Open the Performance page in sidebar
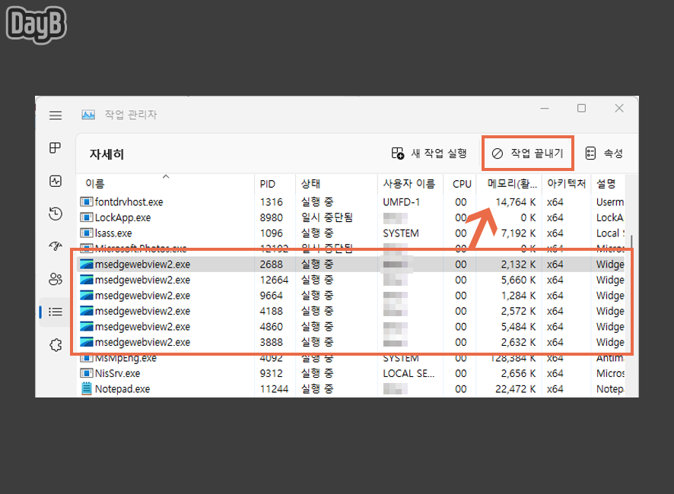The height and width of the screenshot is (494, 674). point(54,181)
